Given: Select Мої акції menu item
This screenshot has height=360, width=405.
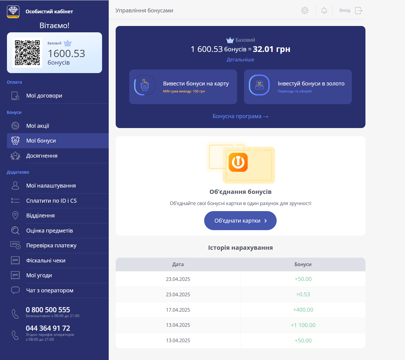Looking at the screenshot, I should coord(38,126).
